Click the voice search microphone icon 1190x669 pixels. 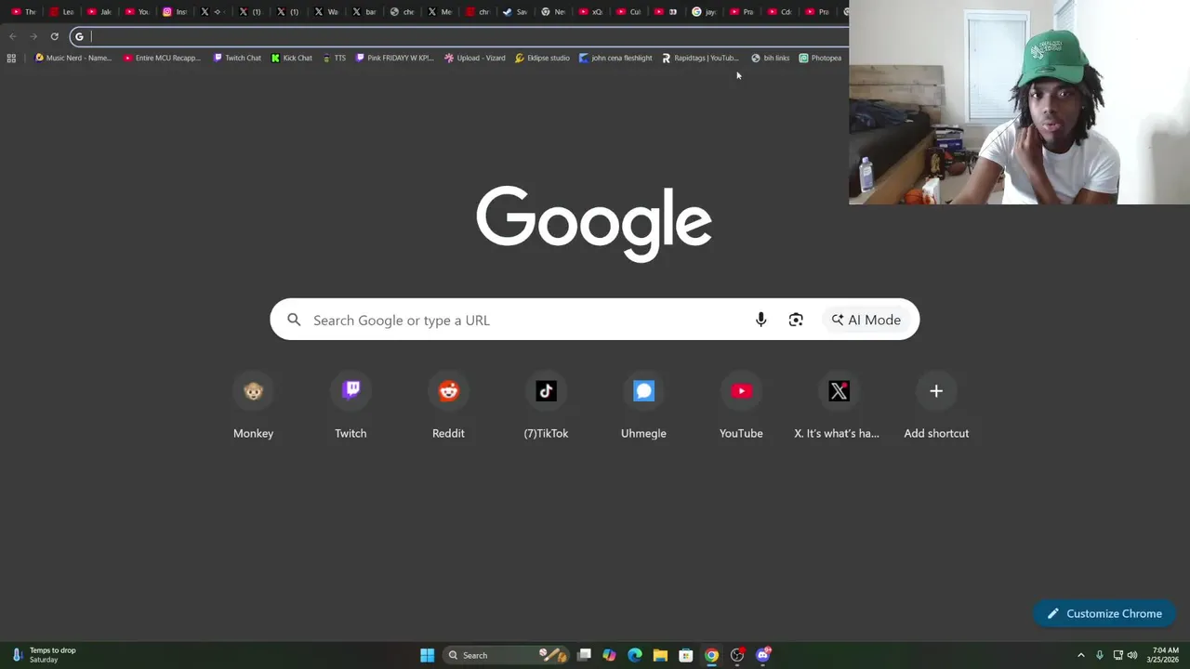click(760, 320)
